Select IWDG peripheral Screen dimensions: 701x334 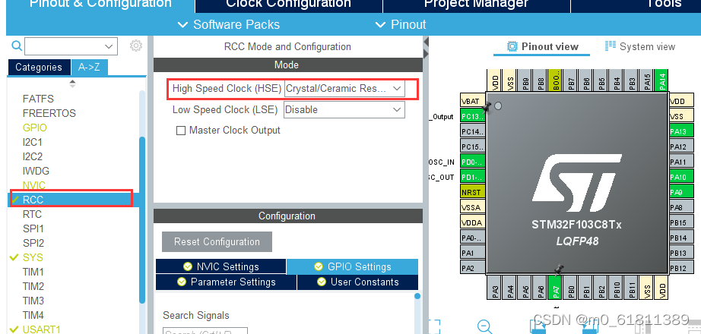point(36,171)
